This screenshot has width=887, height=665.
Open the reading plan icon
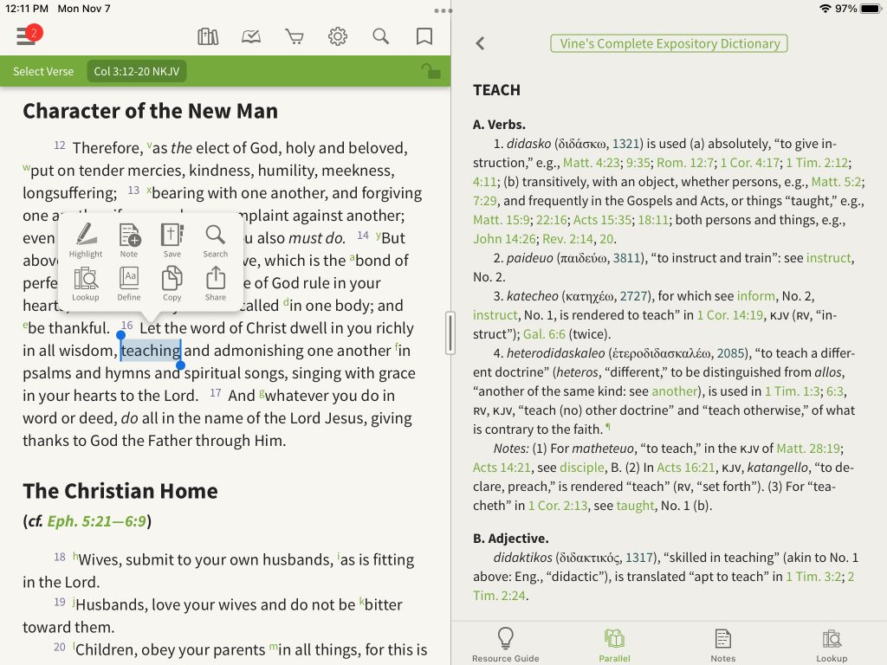pyautogui.click(x=251, y=36)
